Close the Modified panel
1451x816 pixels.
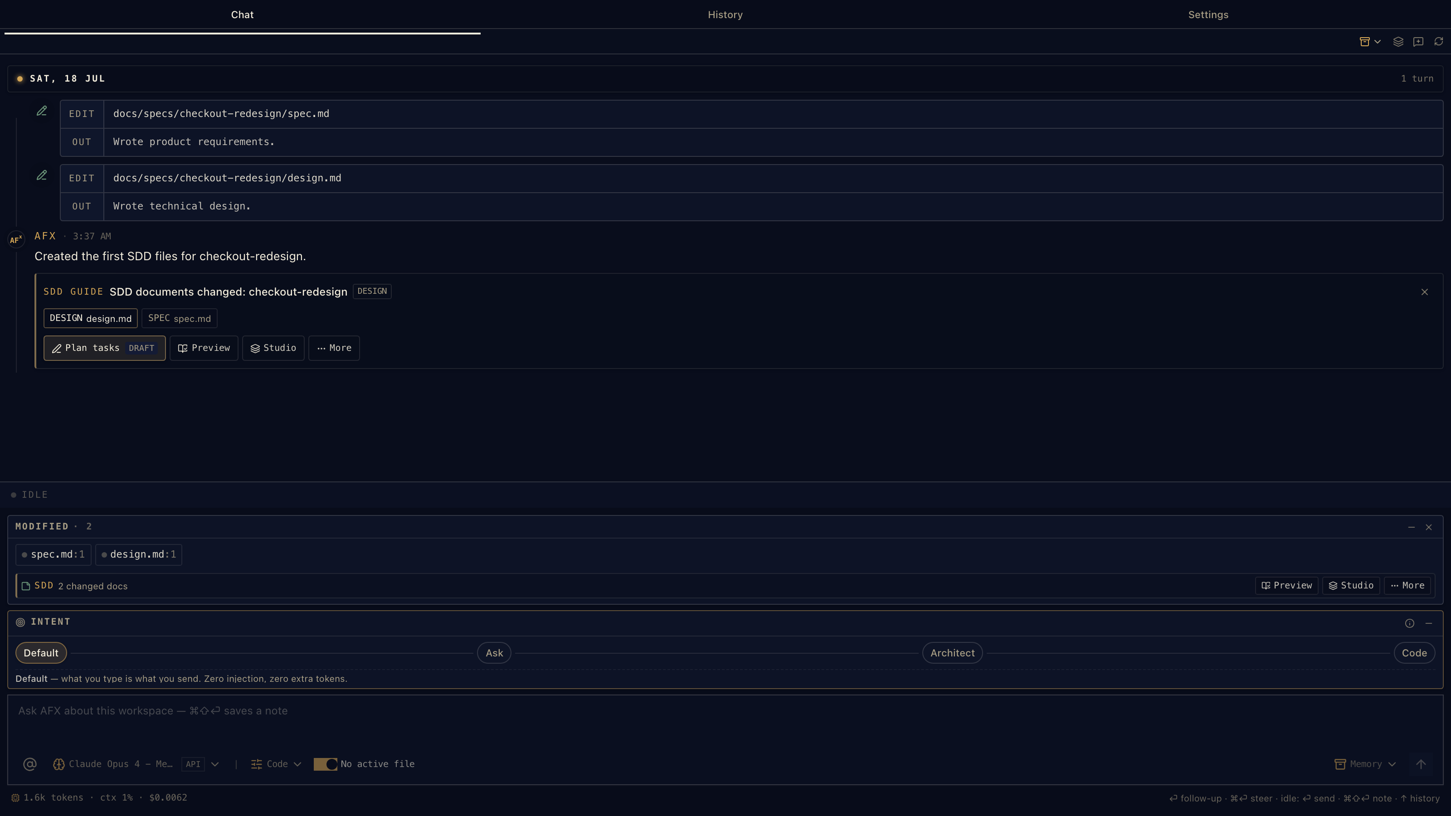coord(1428,527)
